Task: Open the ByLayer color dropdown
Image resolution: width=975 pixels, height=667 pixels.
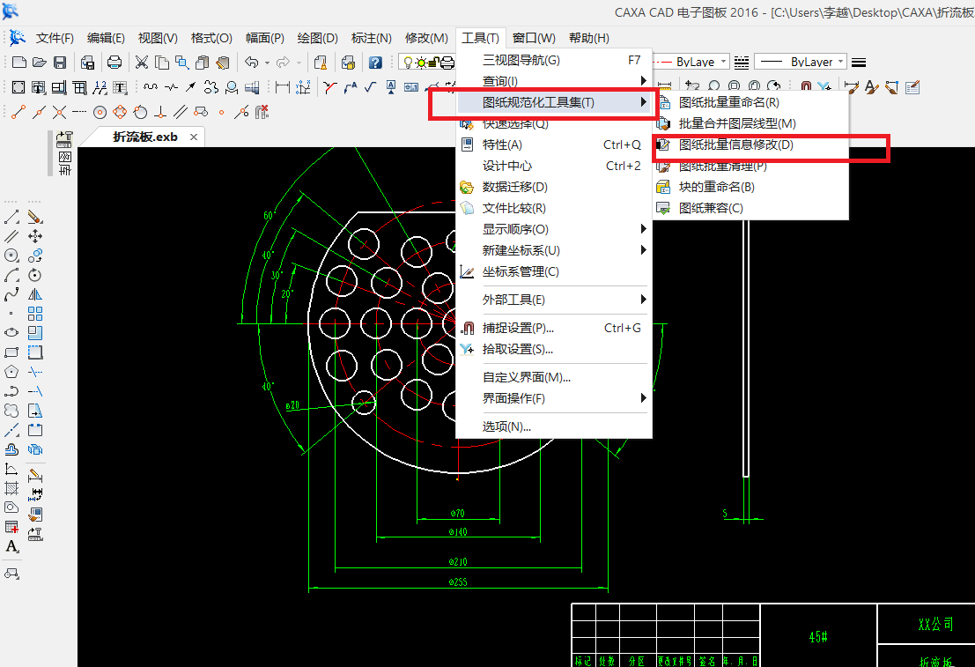Action: click(723, 62)
